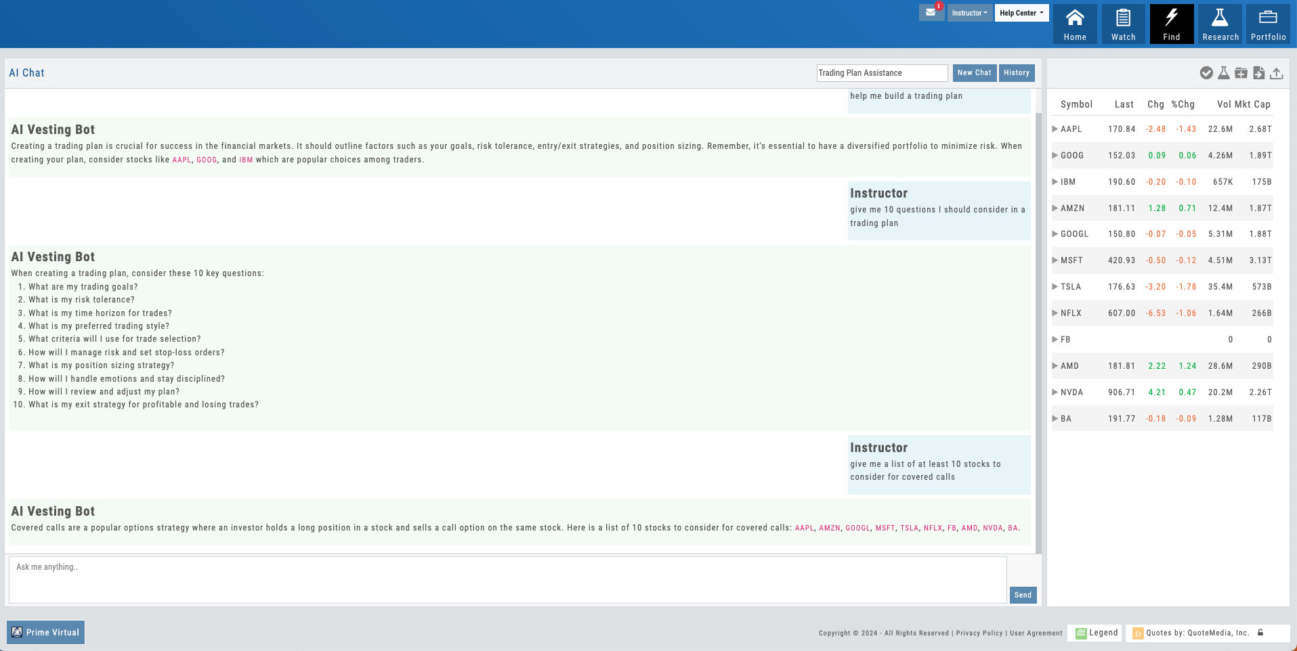1297x651 pixels.
Task: Click the Legend chart icon in footer
Action: [x=1081, y=633]
